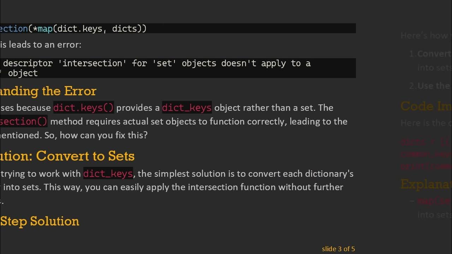Screen dimensions: 452x254
Task: Click the faded "2. Use the" list item
Action: pos(430,86)
